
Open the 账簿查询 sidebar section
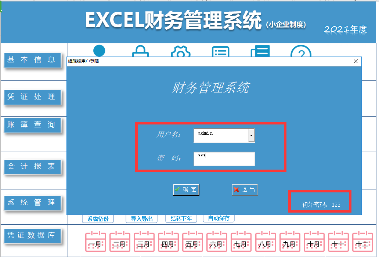(x=32, y=125)
